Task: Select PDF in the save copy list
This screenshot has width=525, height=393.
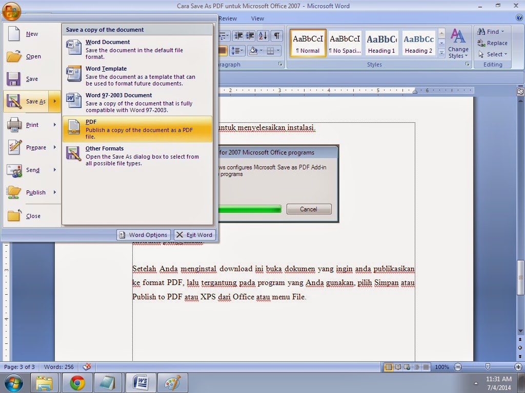Action: 137,129
